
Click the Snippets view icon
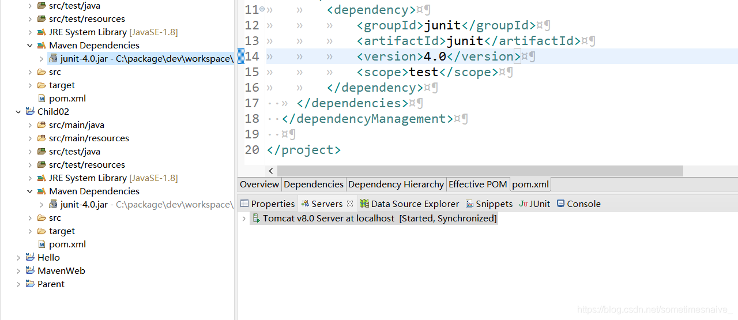469,204
